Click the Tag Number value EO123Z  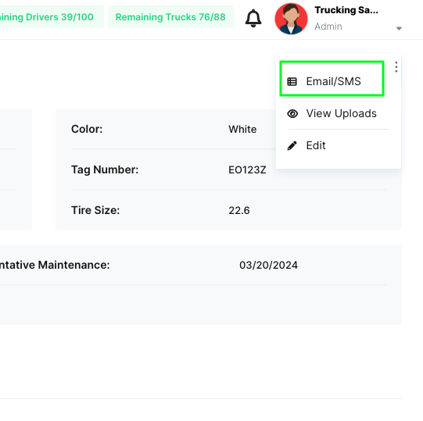click(247, 169)
